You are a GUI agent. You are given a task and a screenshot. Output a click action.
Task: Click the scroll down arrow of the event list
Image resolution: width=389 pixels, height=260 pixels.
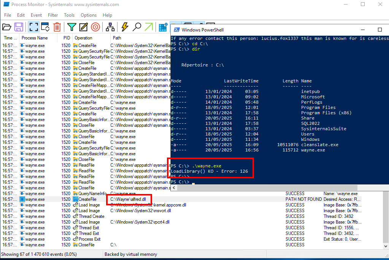[x=386, y=246]
